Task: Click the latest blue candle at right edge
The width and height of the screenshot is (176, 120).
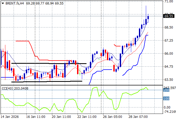Action: [148, 18]
